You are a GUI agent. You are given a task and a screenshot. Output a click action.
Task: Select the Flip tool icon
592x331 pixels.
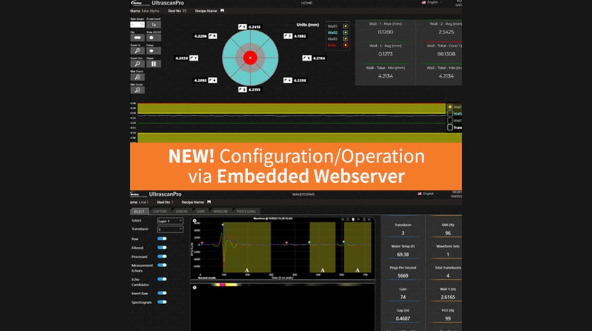138,37
